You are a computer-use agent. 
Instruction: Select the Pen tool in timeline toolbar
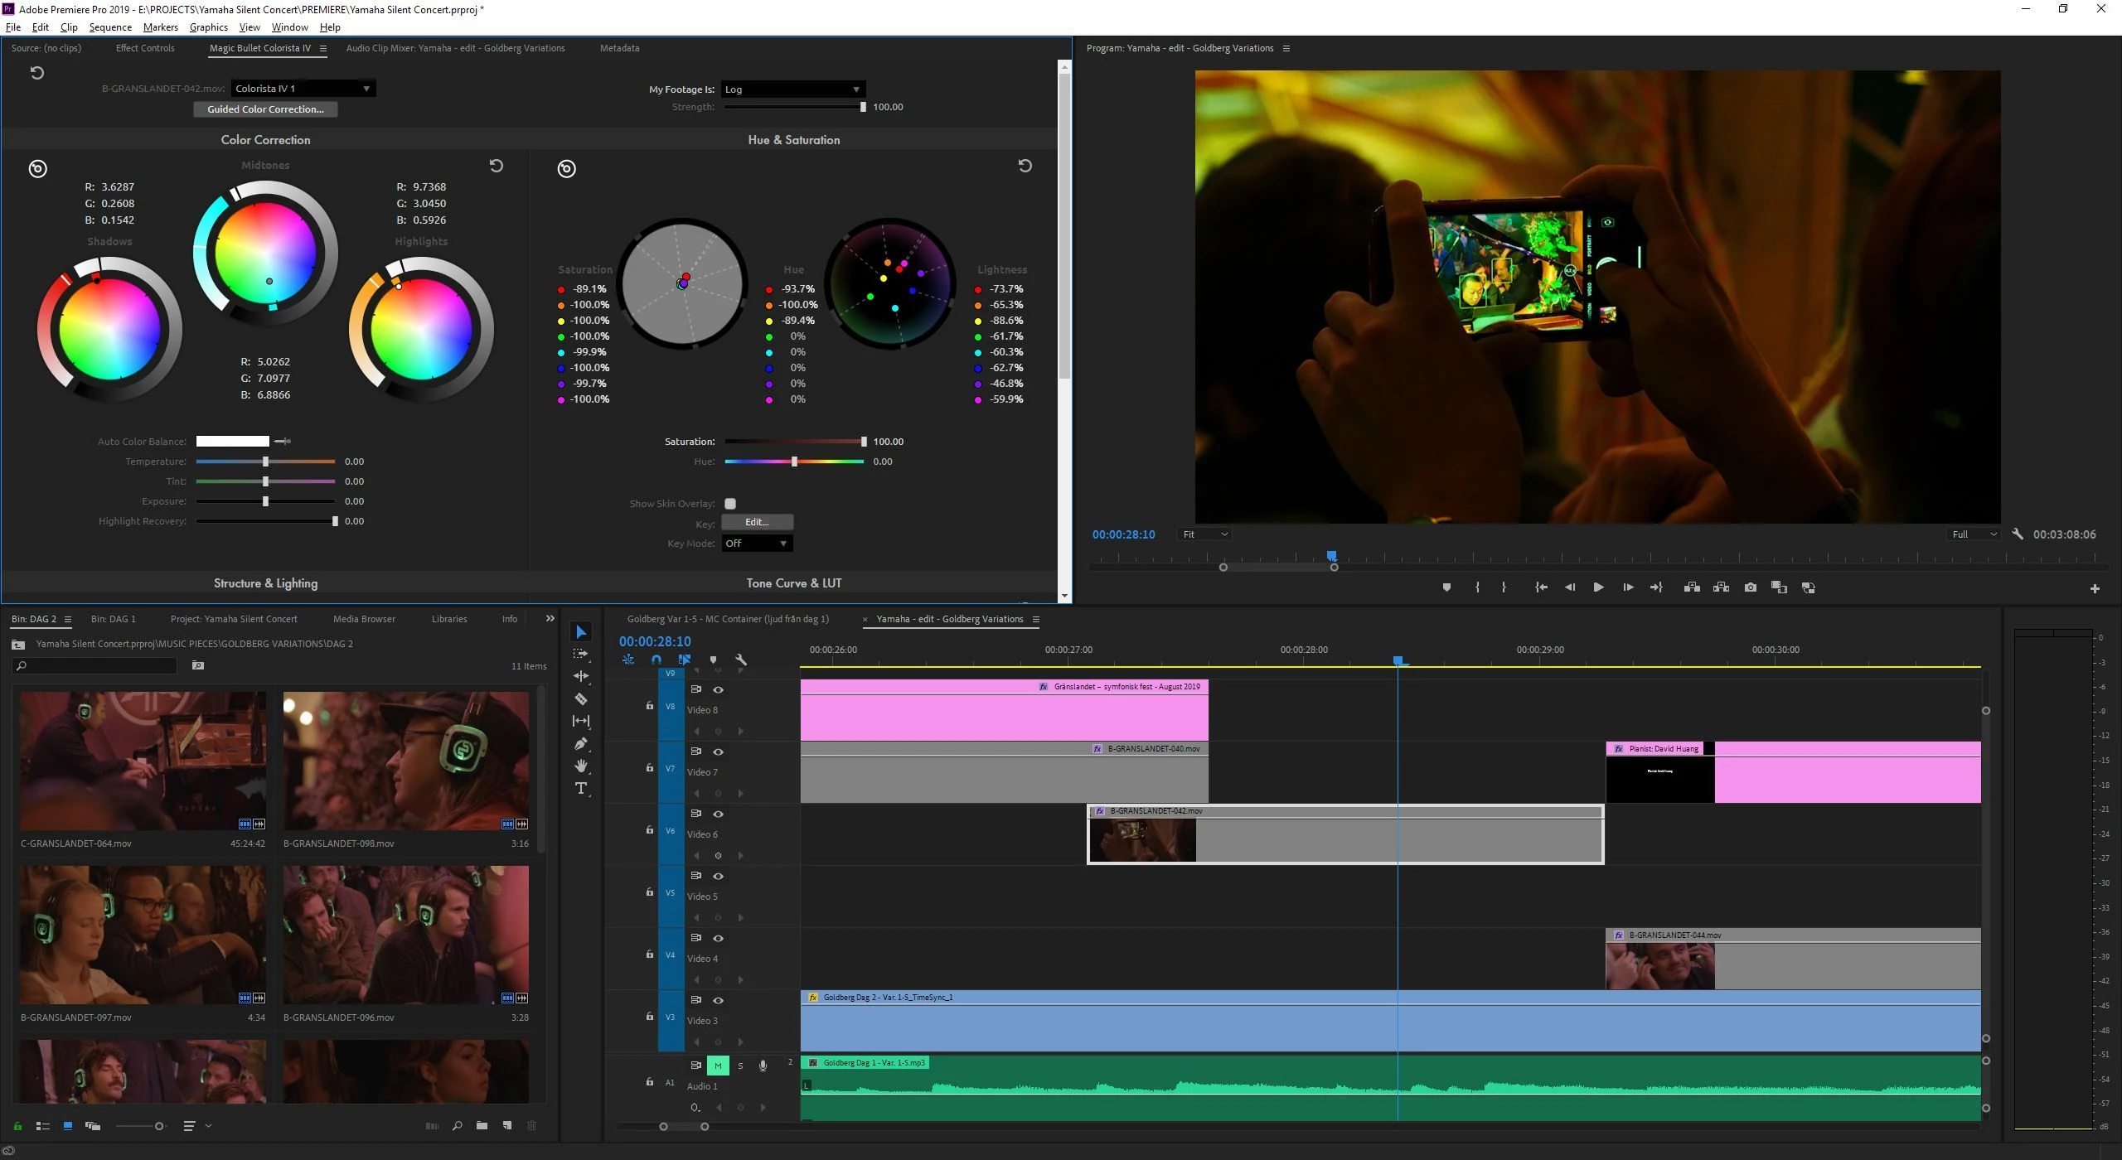click(581, 743)
